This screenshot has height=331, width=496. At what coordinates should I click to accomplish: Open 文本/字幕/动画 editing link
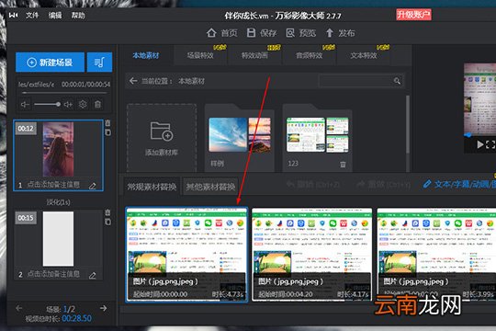click(459, 184)
